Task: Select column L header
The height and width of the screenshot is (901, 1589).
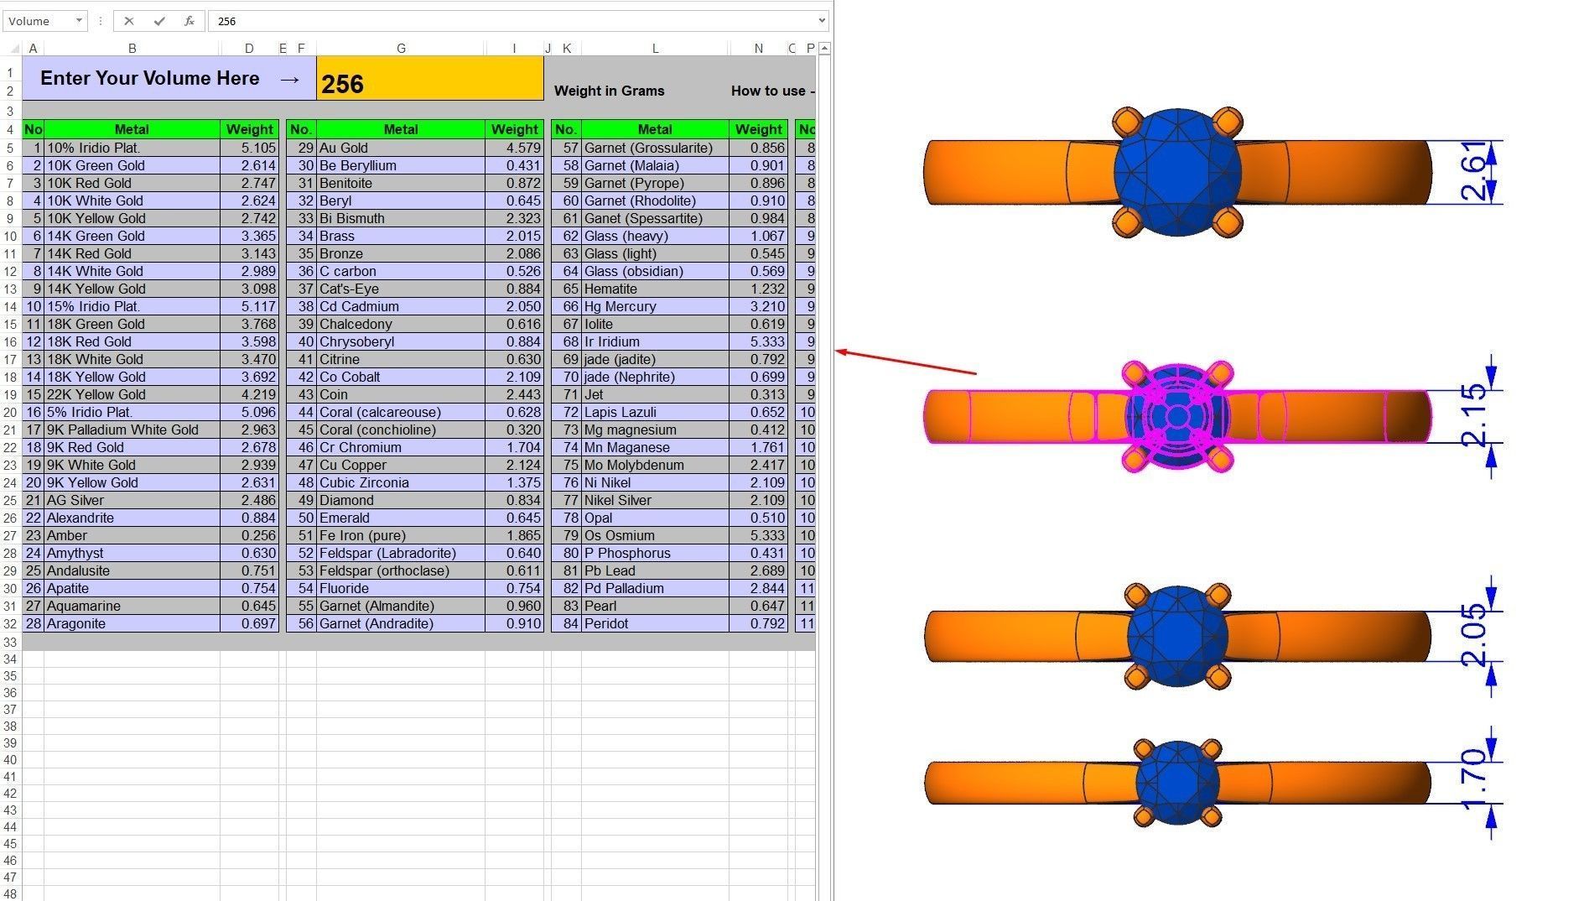Action: point(655,49)
